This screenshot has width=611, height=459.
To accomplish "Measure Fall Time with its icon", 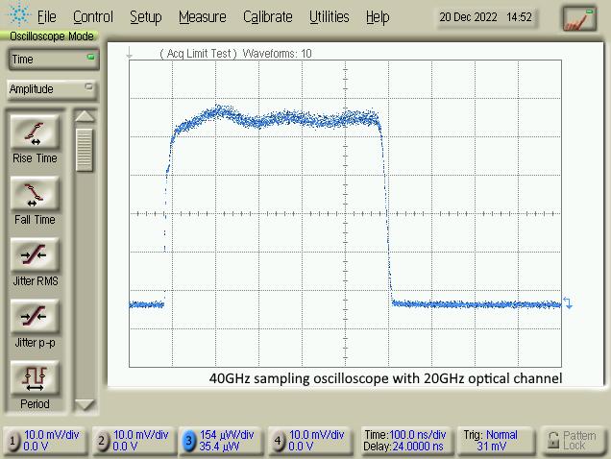I will pos(35,194).
